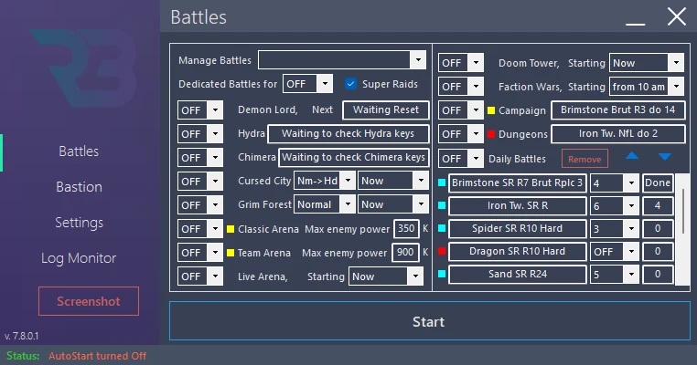
Task: Click the daily battles list scrollbar
Action: point(682,212)
